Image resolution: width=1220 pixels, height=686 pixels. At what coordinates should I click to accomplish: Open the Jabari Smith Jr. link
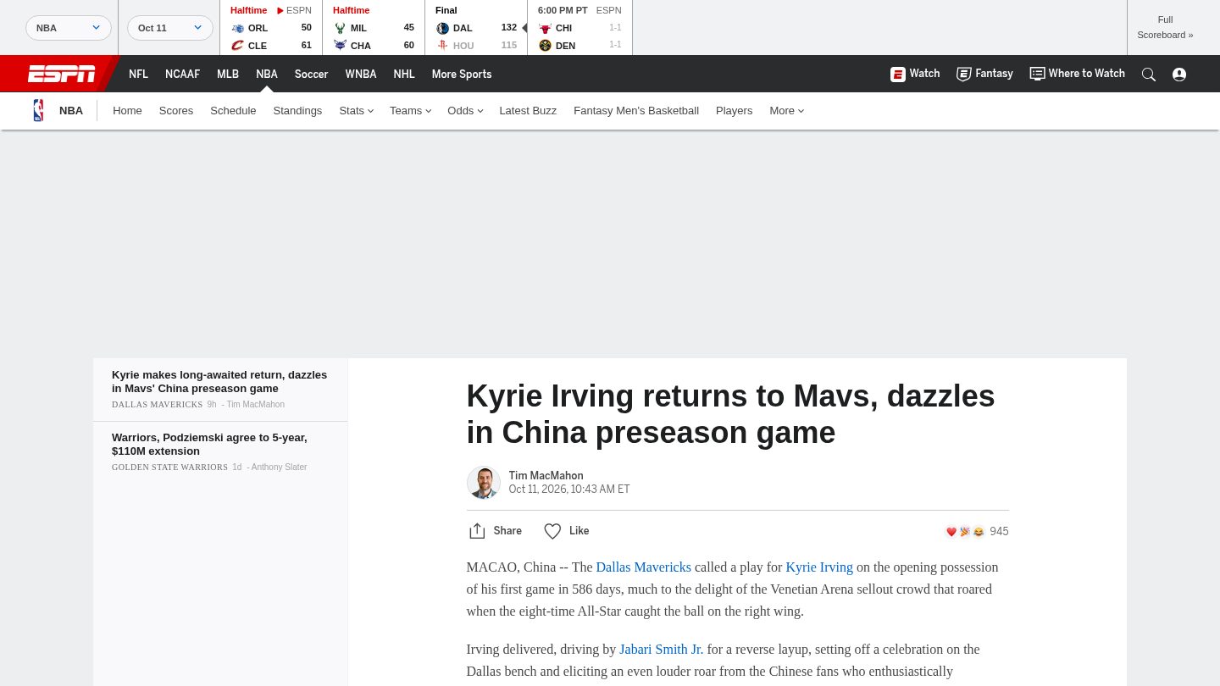pos(661,650)
